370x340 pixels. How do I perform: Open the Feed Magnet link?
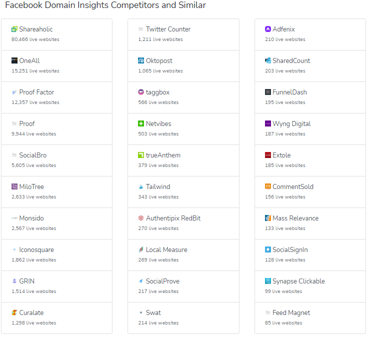[291, 313]
